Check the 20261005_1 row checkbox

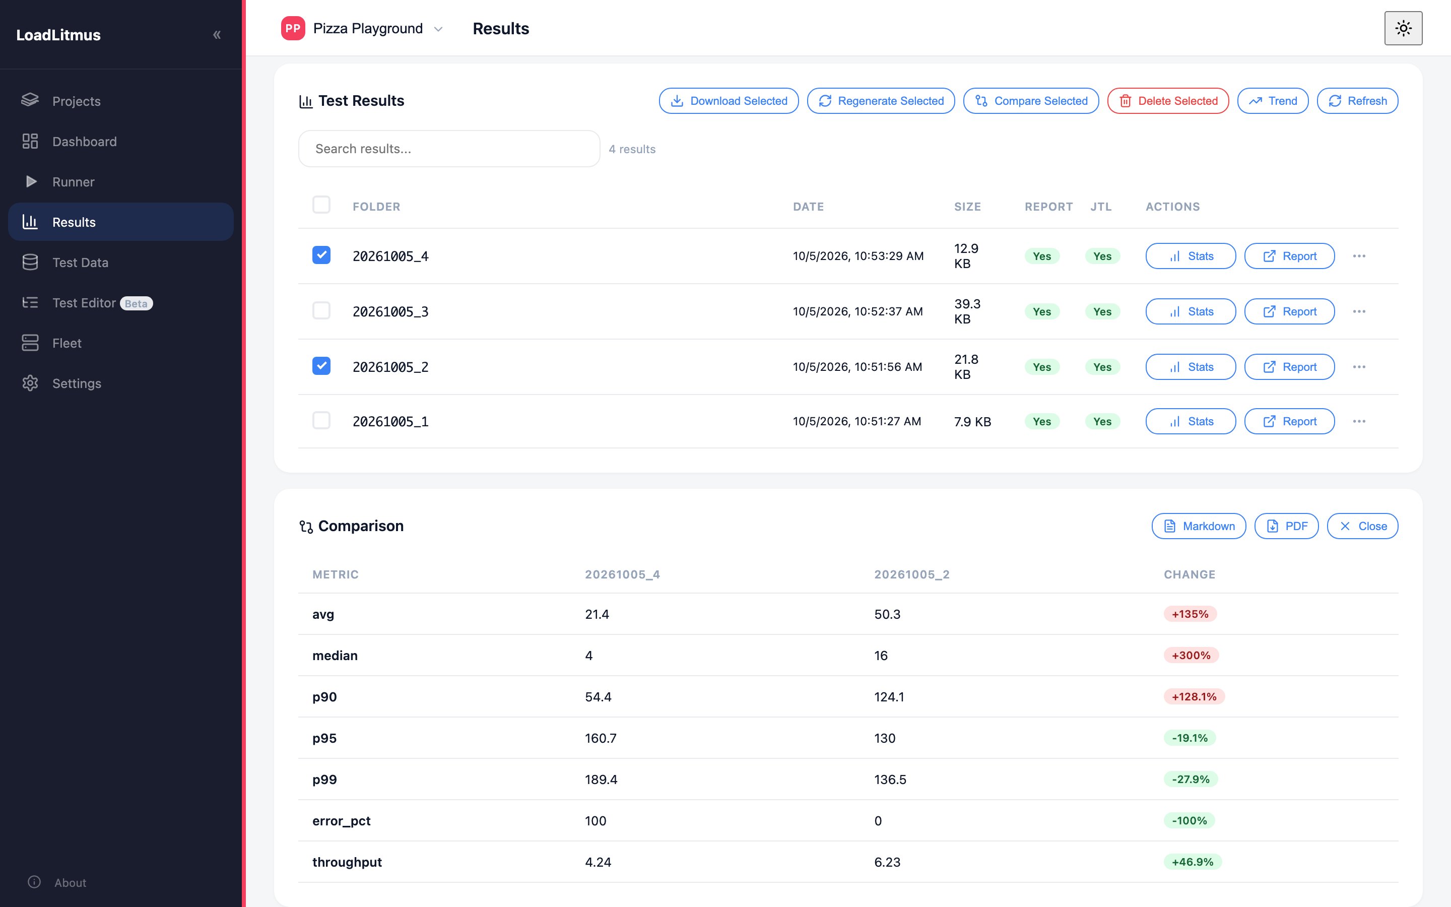[321, 420]
